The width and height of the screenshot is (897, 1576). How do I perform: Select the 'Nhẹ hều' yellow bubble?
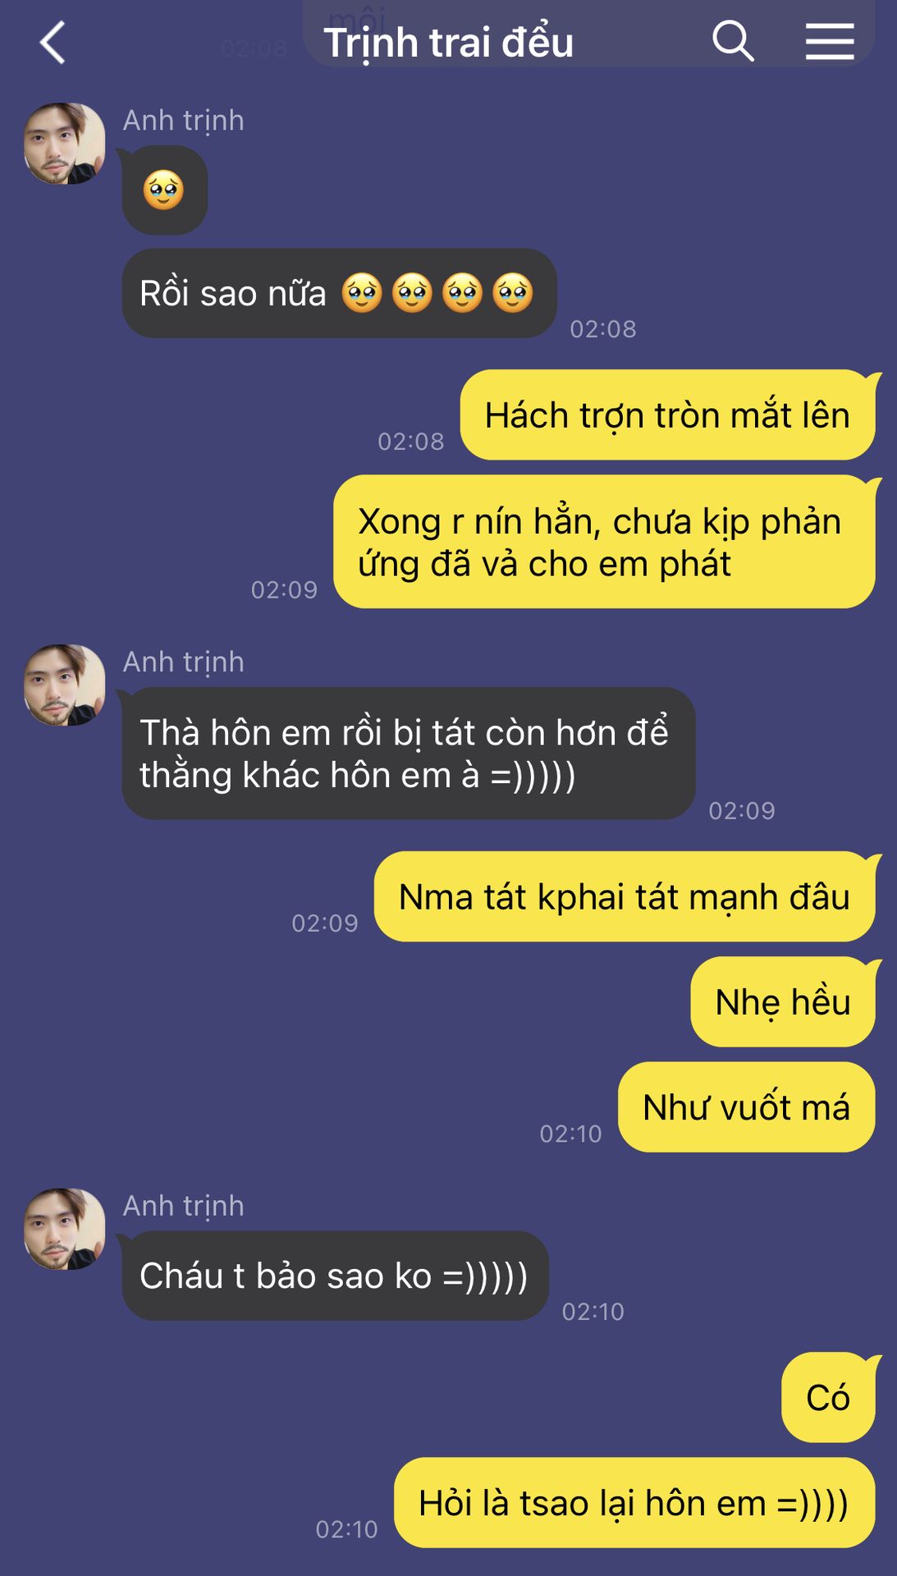click(x=783, y=1001)
